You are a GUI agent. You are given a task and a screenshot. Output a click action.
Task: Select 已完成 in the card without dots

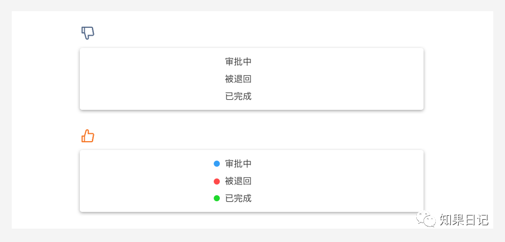point(238,96)
